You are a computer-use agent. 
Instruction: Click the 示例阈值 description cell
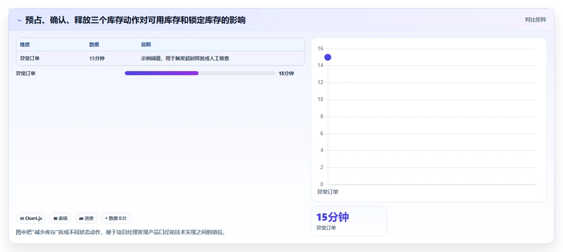click(x=185, y=59)
